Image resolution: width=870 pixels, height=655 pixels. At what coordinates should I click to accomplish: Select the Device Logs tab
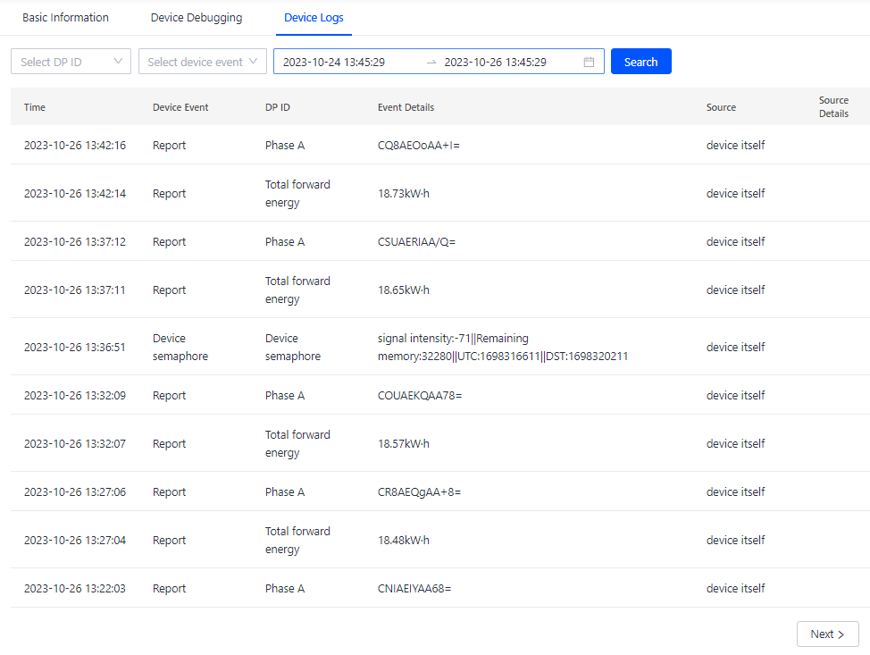pyautogui.click(x=314, y=18)
